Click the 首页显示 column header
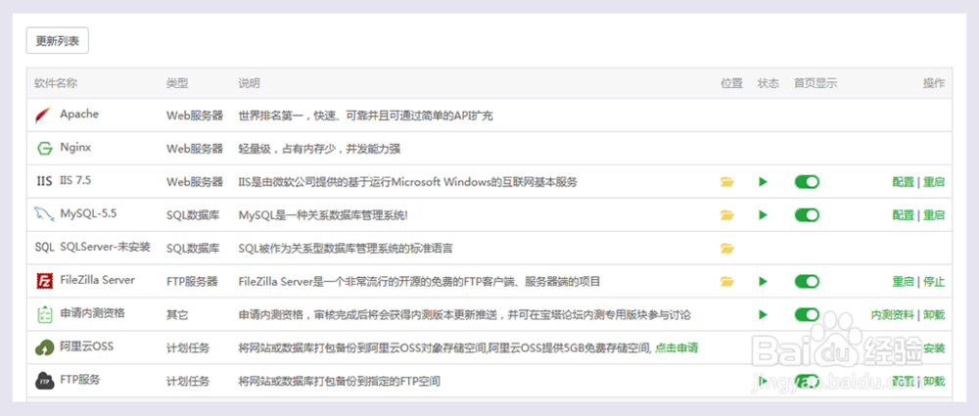The image size is (979, 416). 816,83
